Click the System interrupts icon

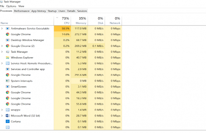tap(8, 81)
